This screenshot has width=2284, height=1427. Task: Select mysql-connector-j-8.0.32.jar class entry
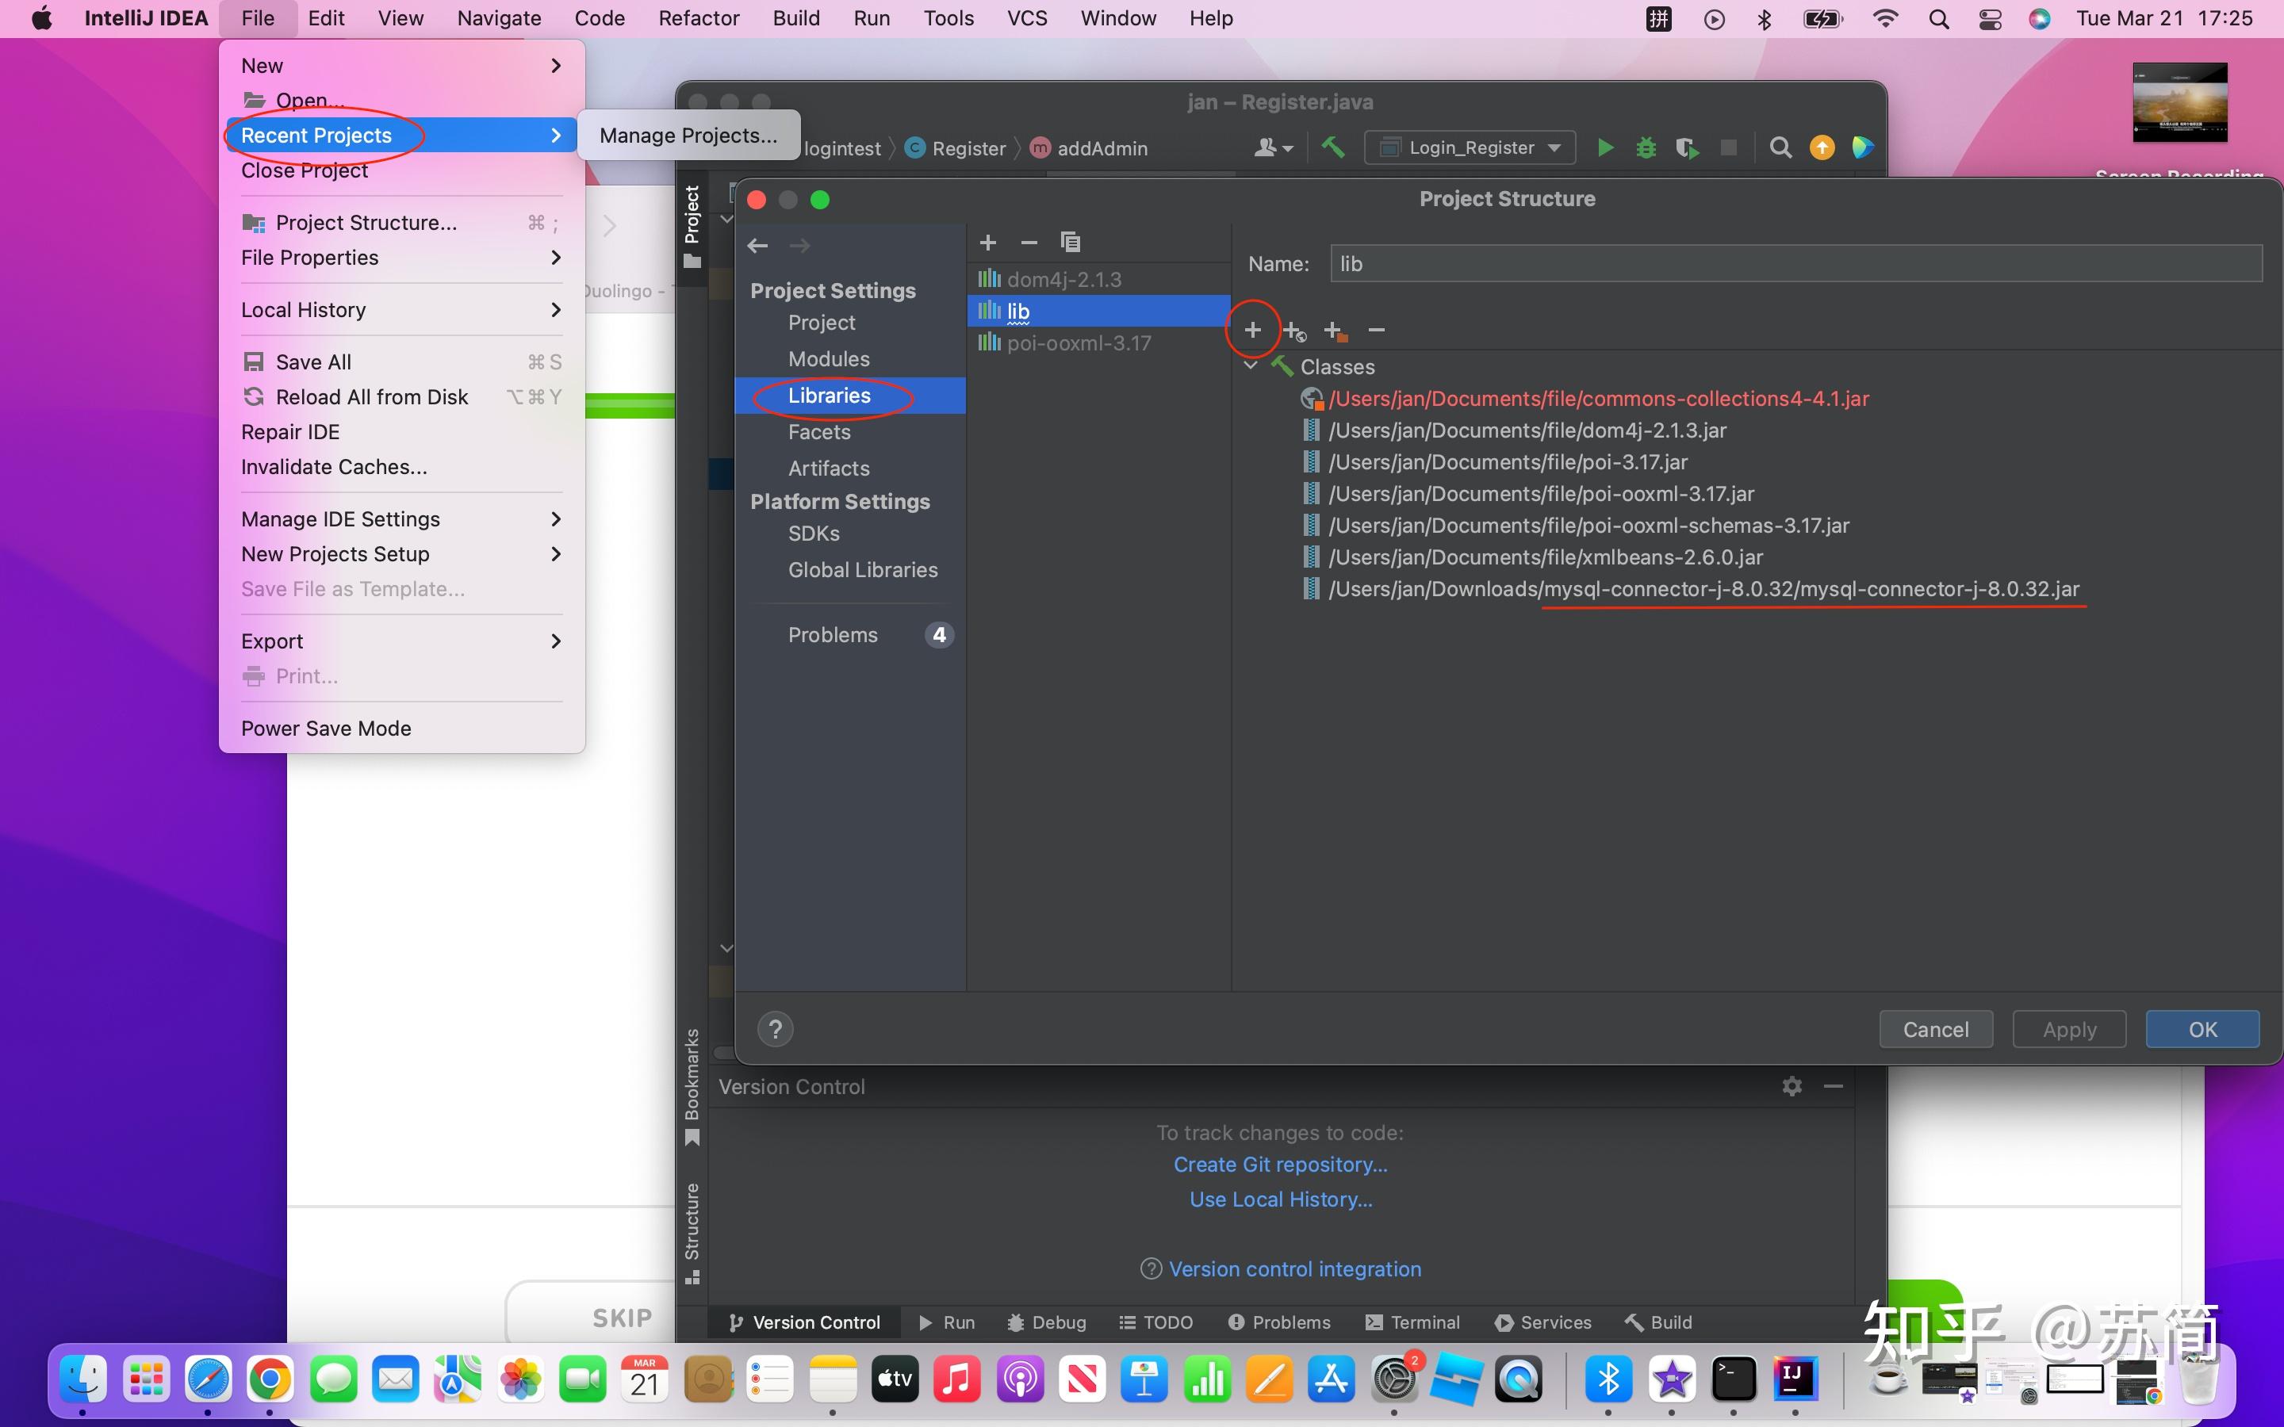click(x=1703, y=589)
